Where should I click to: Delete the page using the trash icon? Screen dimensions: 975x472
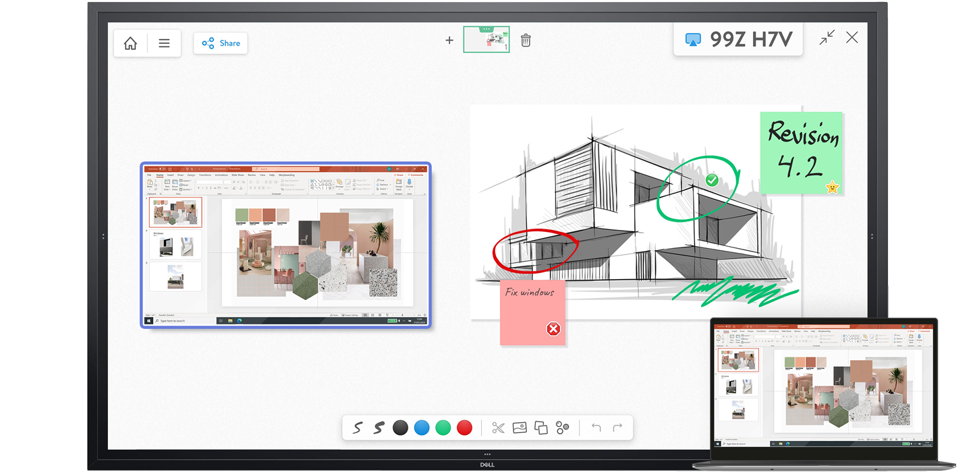click(526, 40)
